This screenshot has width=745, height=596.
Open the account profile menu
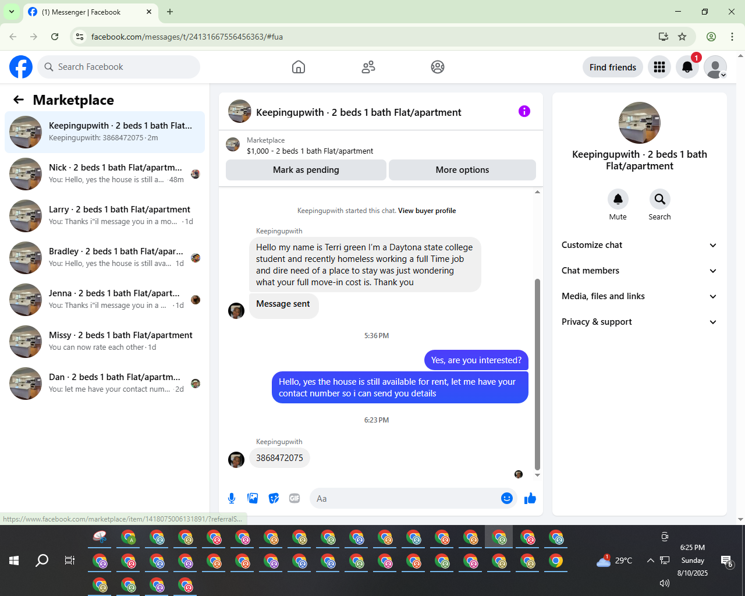tap(715, 67)
